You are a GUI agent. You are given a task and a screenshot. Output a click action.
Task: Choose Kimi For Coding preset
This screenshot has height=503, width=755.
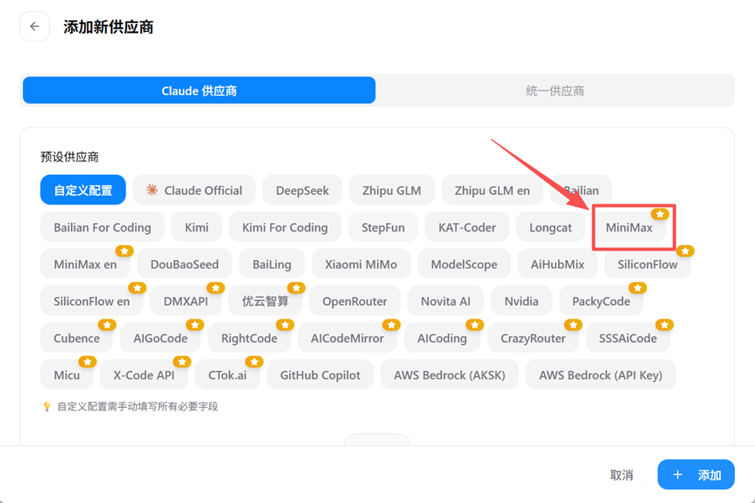(x=284, y=228)
